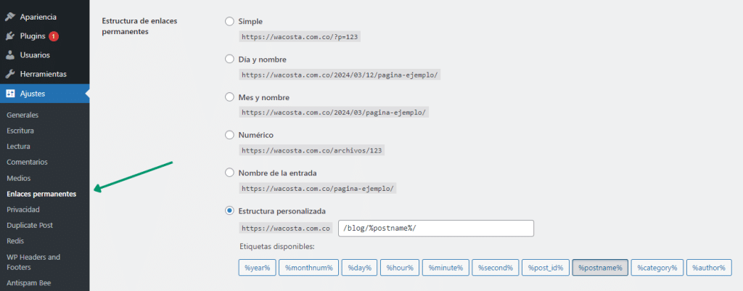Insert the %category% tag
The image size is (743, 291).
click(x=657, y=268)
